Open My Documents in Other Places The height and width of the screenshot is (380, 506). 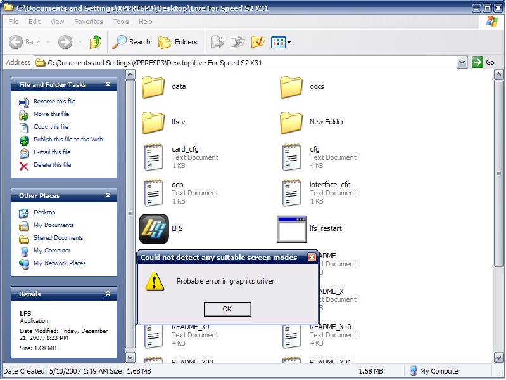(54, 225)
